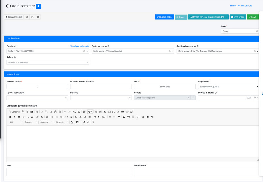Open the Tipo di spedizione dropdown
The width and height of the screenshot is (263, 182).
[x=37, y=98]
